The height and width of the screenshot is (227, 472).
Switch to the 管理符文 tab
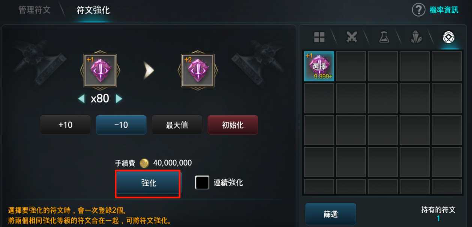[34, 10]
